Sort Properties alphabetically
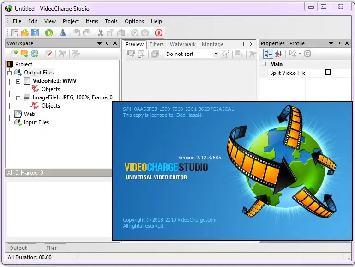This screenshot has width=355, height=267. 278,54
